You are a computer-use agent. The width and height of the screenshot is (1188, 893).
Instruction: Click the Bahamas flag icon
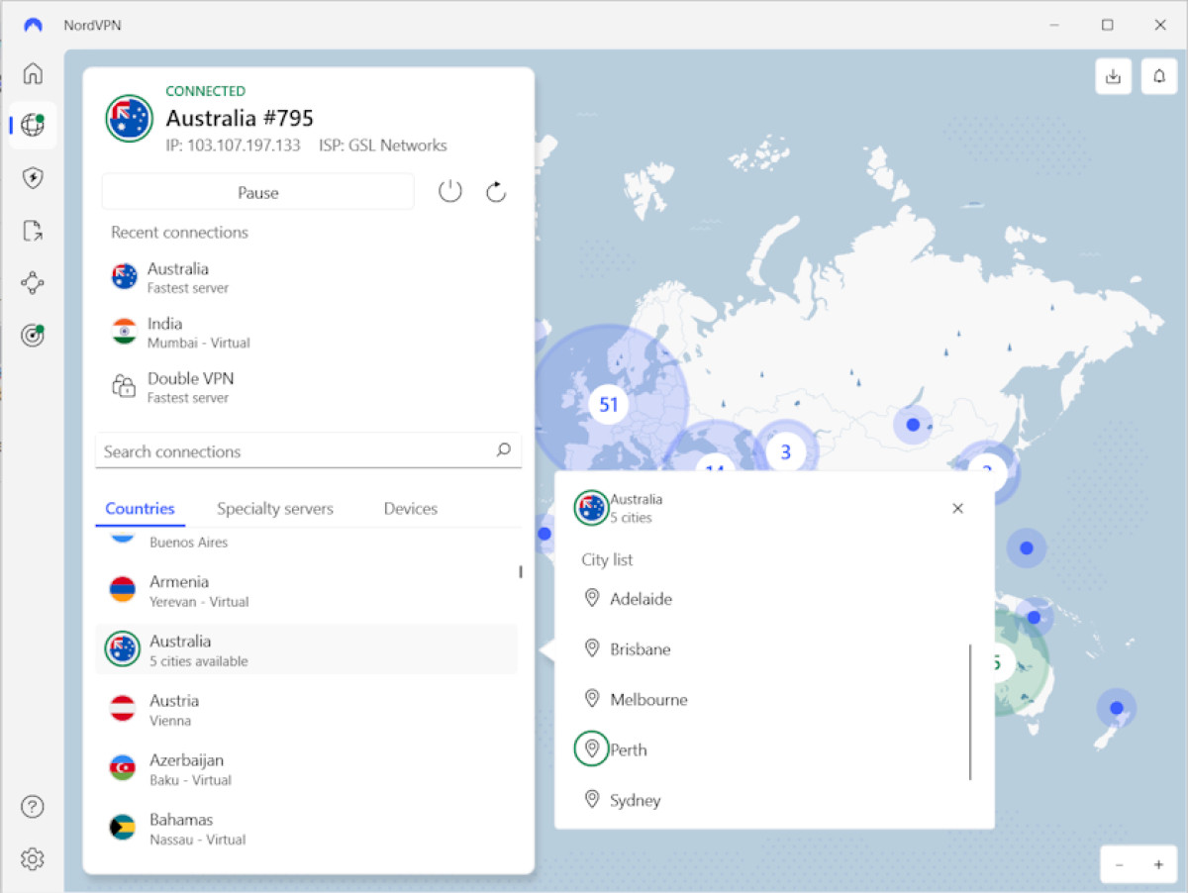coord(122,828)
